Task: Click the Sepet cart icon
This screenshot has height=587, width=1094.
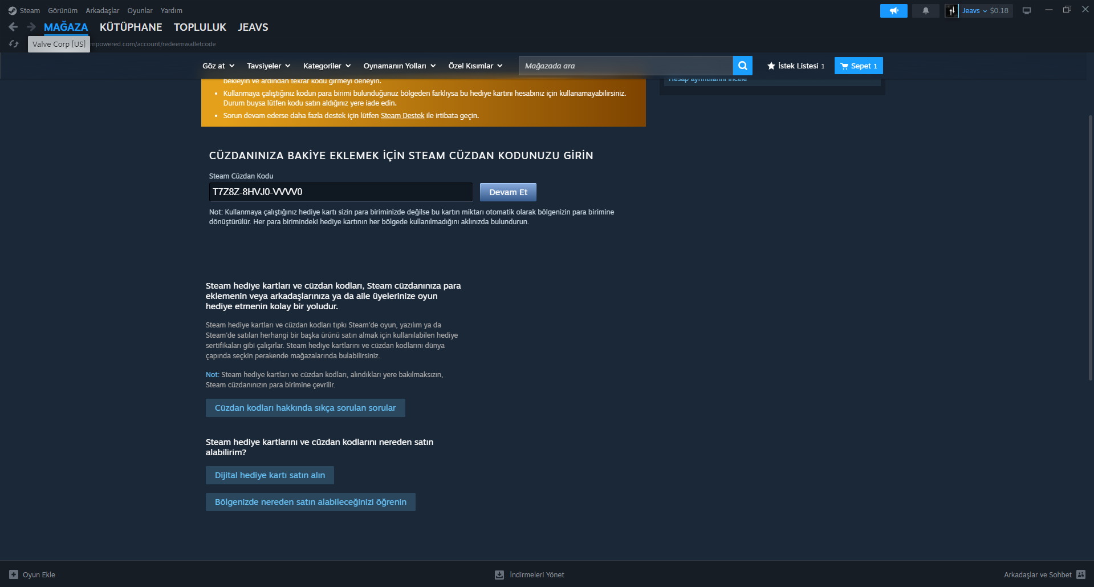Action: click(844, 66)
